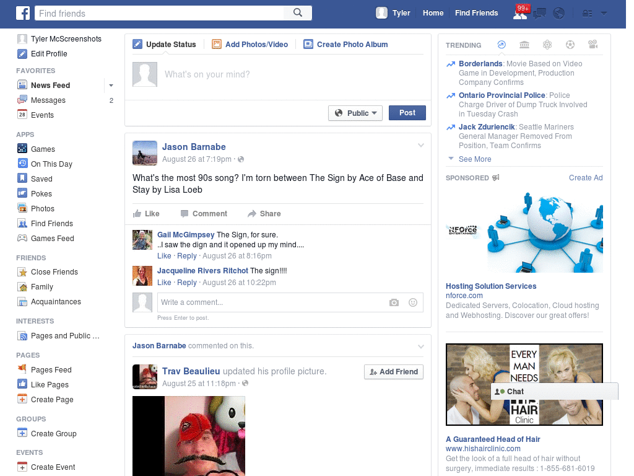
Task: Click Add Friend for Trav Beaulieu
Action: point(394,372)
